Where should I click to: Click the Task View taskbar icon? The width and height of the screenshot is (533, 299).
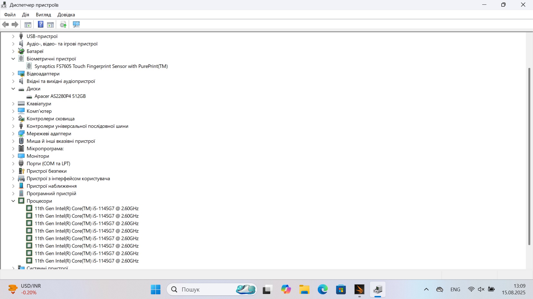267,290
